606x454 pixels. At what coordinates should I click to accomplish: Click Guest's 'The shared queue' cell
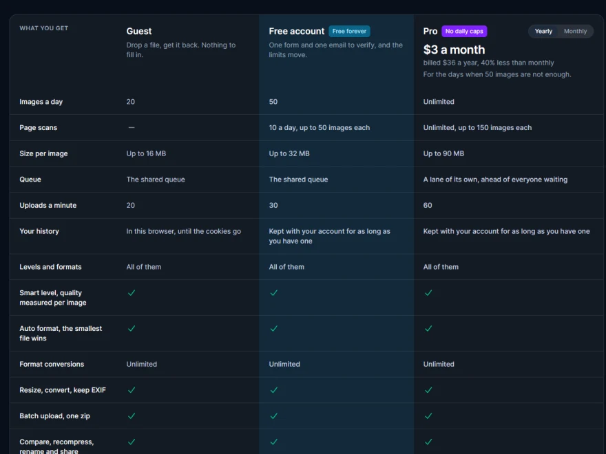tap(156, 180)
